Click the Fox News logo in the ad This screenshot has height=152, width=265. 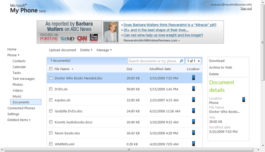coord(94,37)
